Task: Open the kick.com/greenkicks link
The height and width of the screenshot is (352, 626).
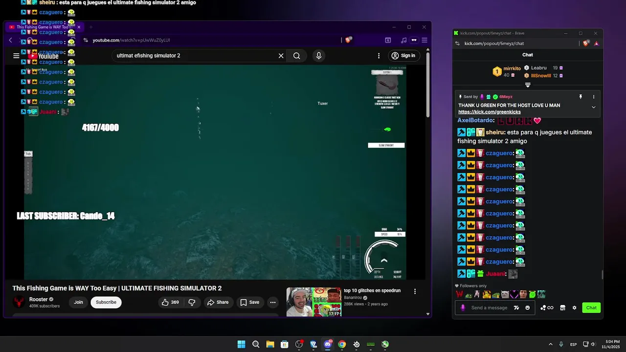Action: click(490, 112)
